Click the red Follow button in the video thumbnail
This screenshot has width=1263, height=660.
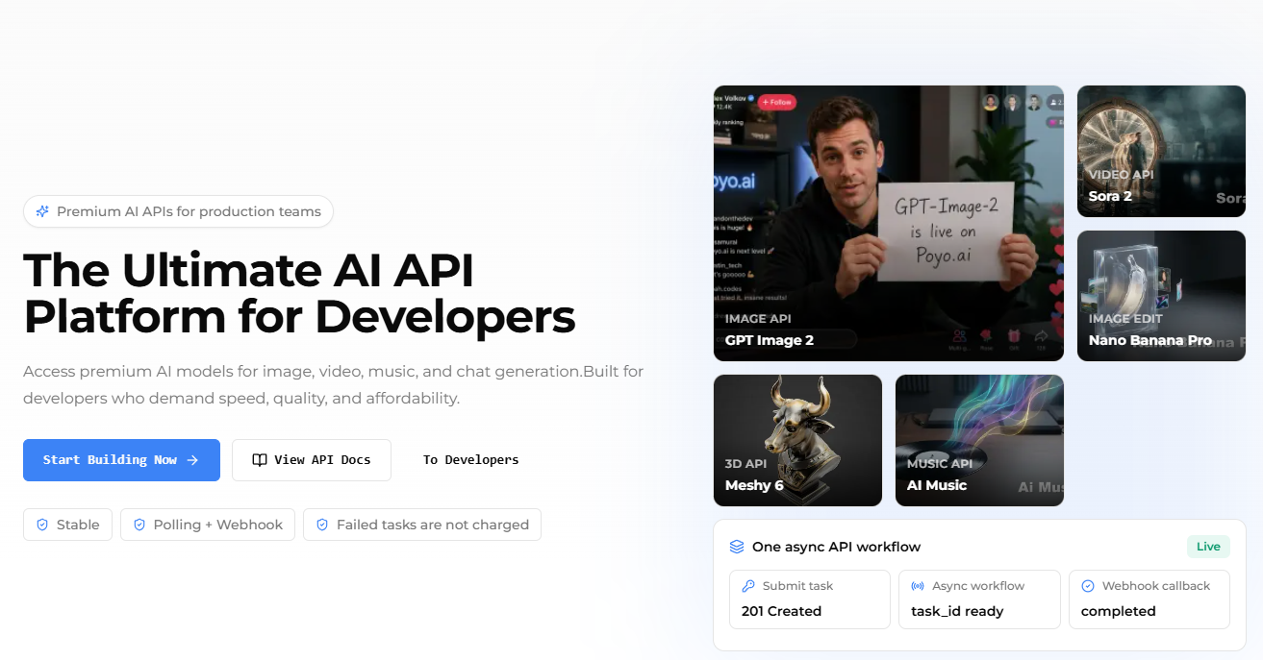[x=776, y=102]
